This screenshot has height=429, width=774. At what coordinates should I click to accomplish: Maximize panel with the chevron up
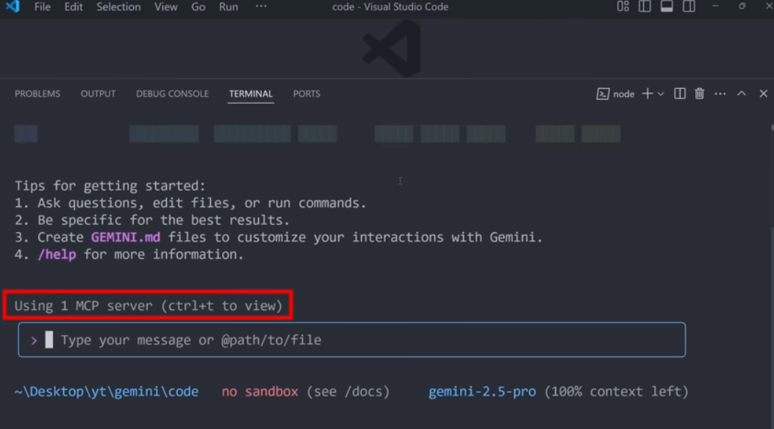(742, 93)
